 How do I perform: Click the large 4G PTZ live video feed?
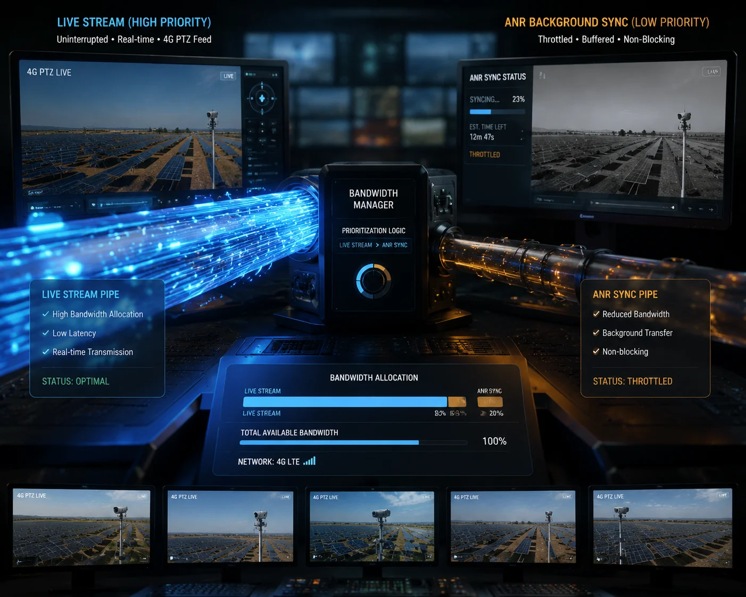click(130, 127)
